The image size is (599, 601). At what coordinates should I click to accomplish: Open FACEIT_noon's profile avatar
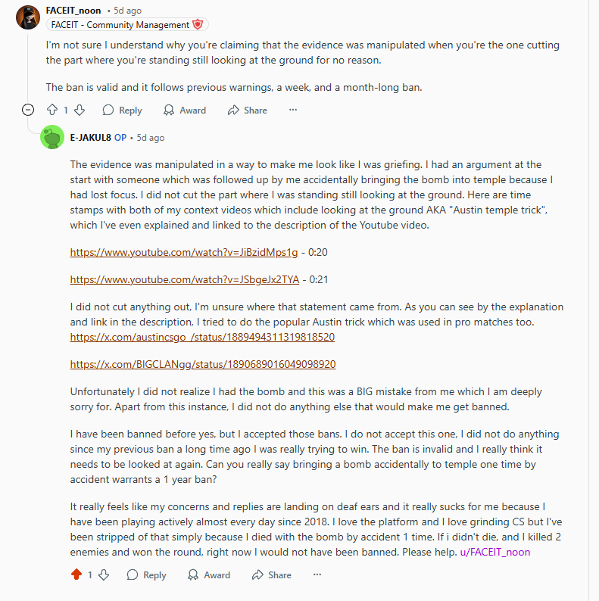pos(28,17)
